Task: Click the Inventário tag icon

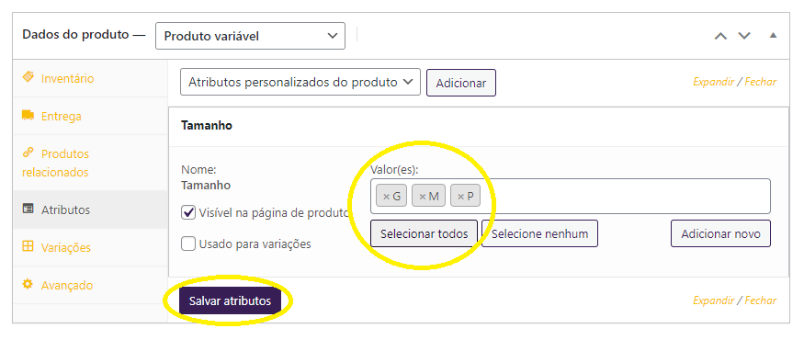Action: click(x=28, y=77)
